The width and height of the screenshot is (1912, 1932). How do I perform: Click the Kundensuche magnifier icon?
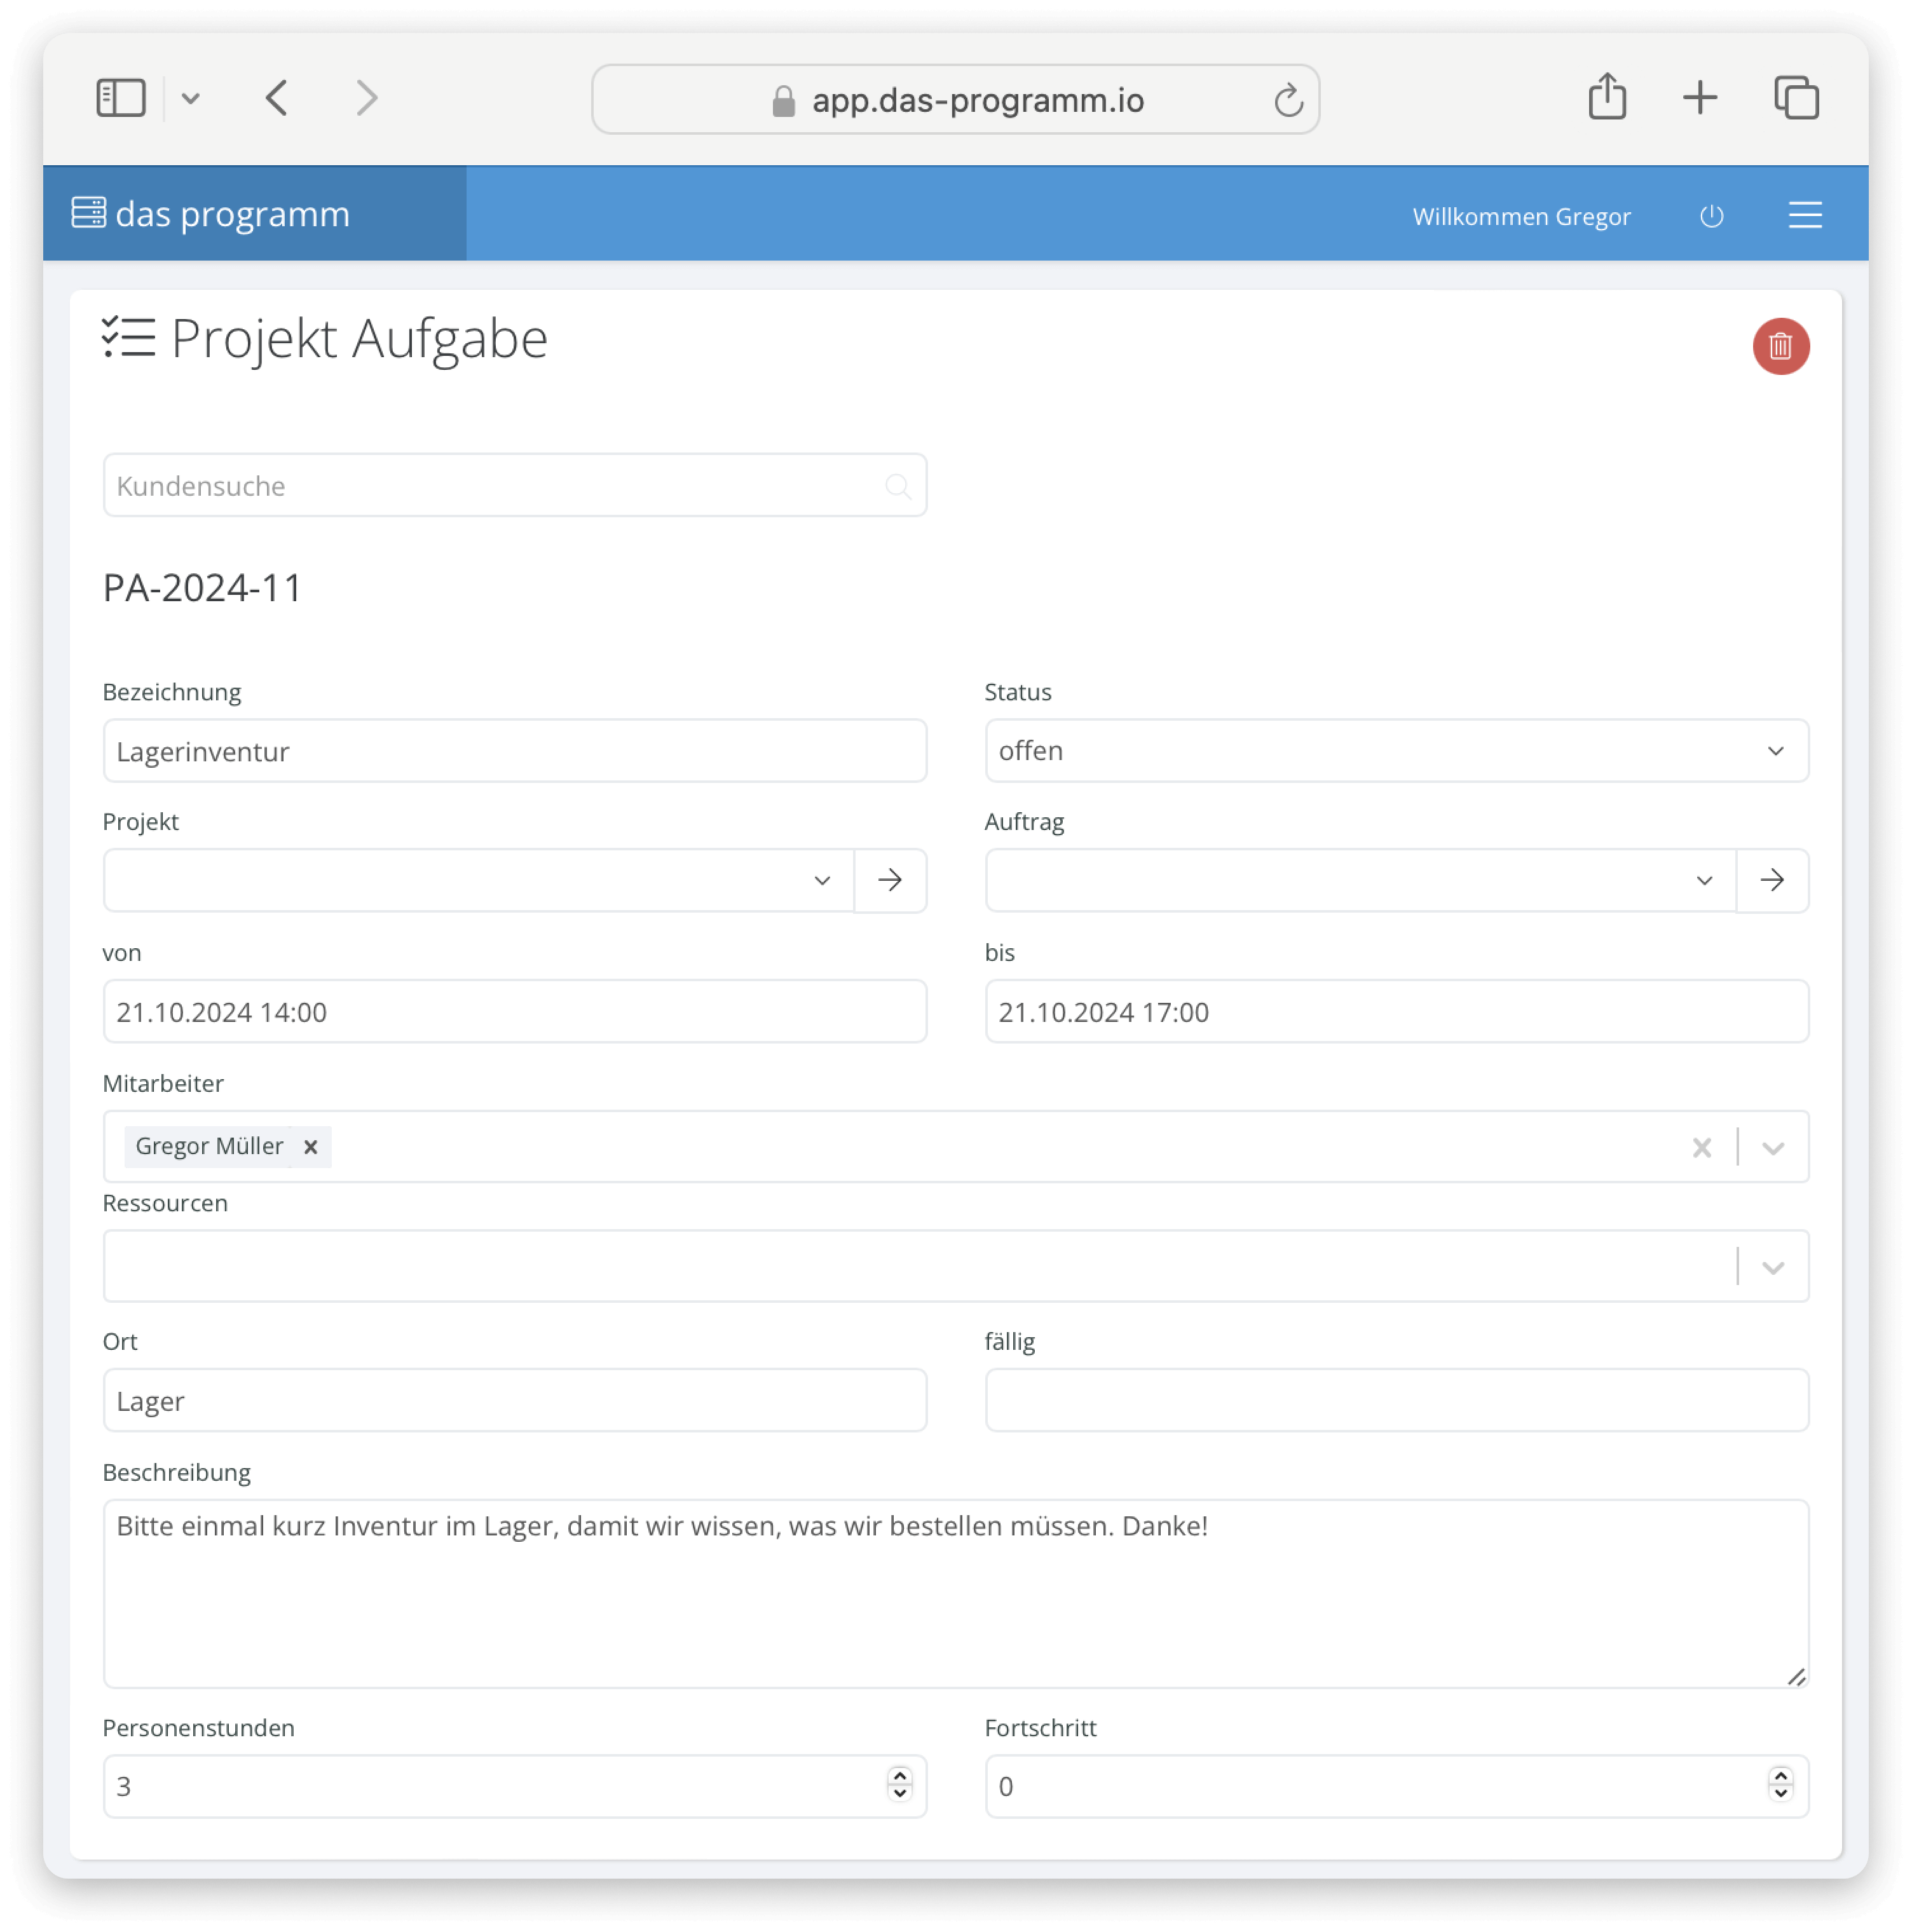[897, 487]
